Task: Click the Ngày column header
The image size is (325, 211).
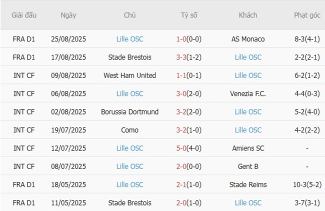Action: click(x=68, y=15)
